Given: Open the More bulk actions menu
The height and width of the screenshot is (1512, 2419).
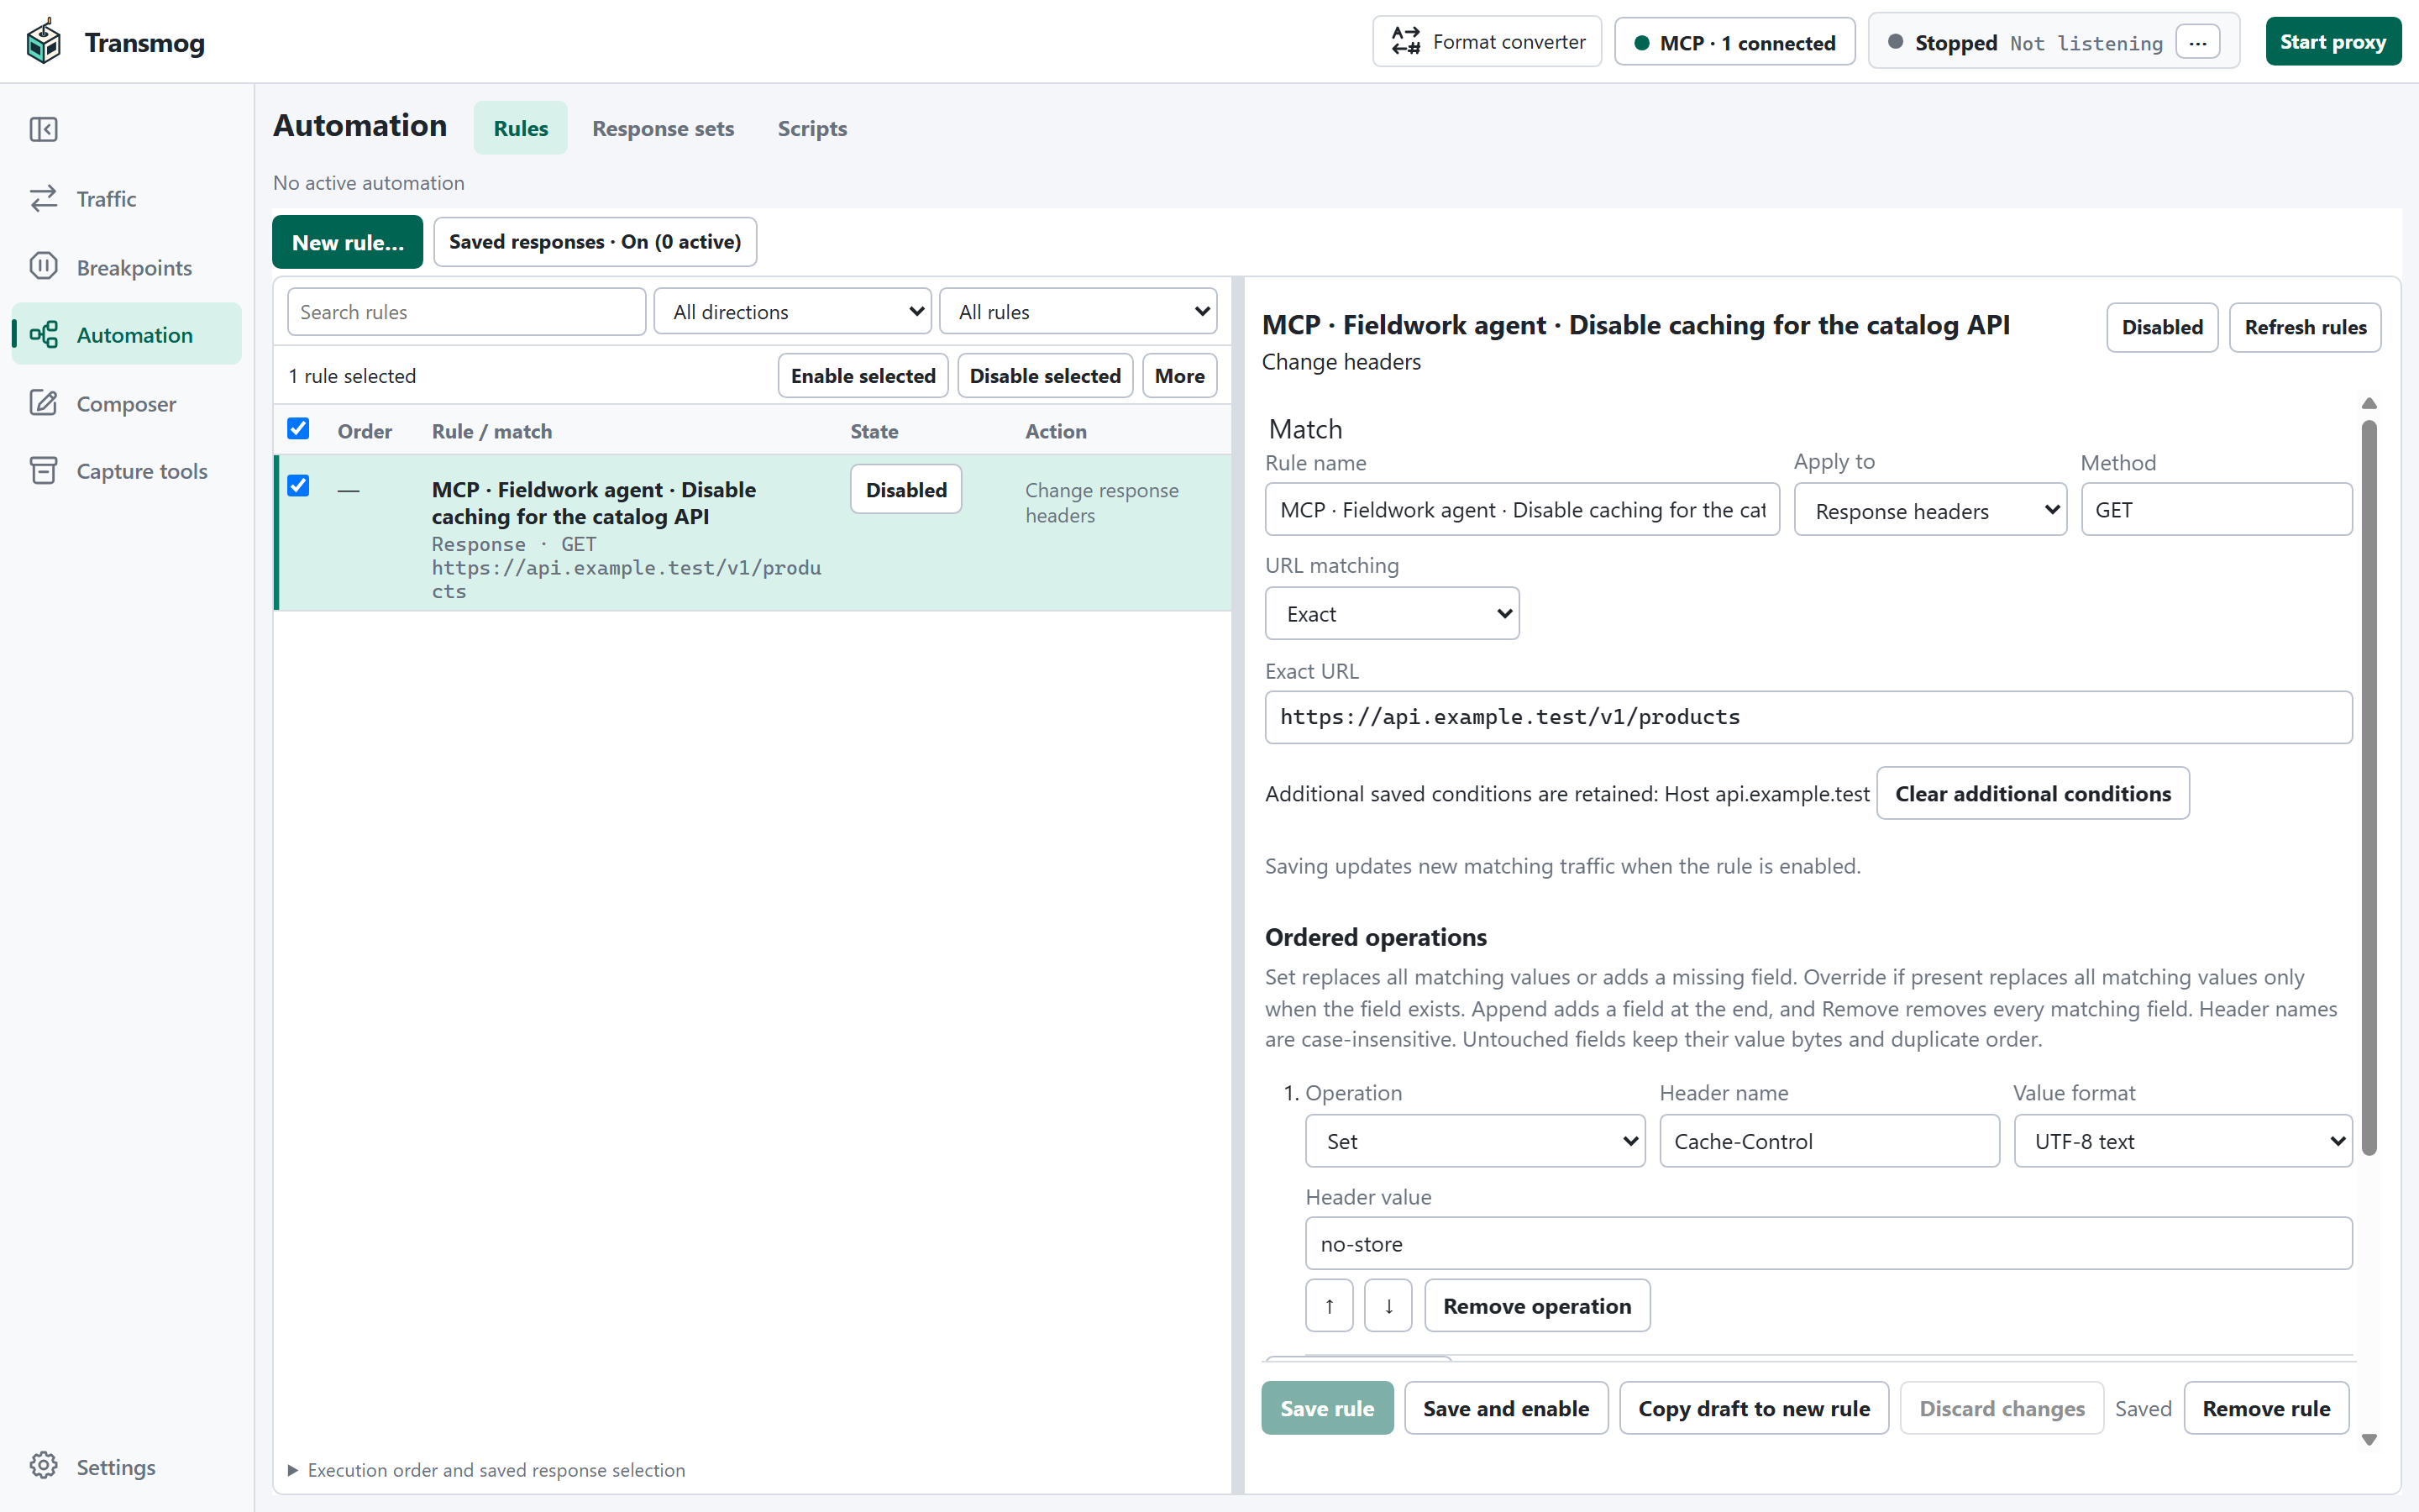Looking at the screenshot, I should (x=1178, y=375).
